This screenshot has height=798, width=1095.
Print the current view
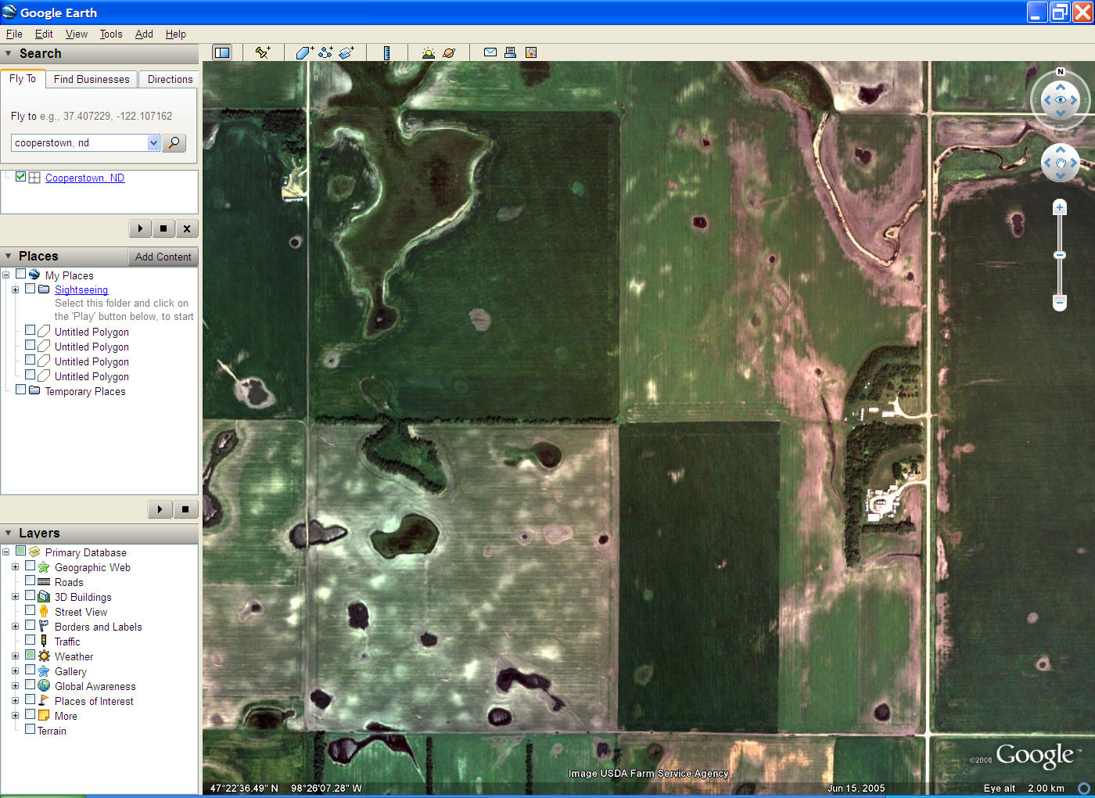pos(510,52)
